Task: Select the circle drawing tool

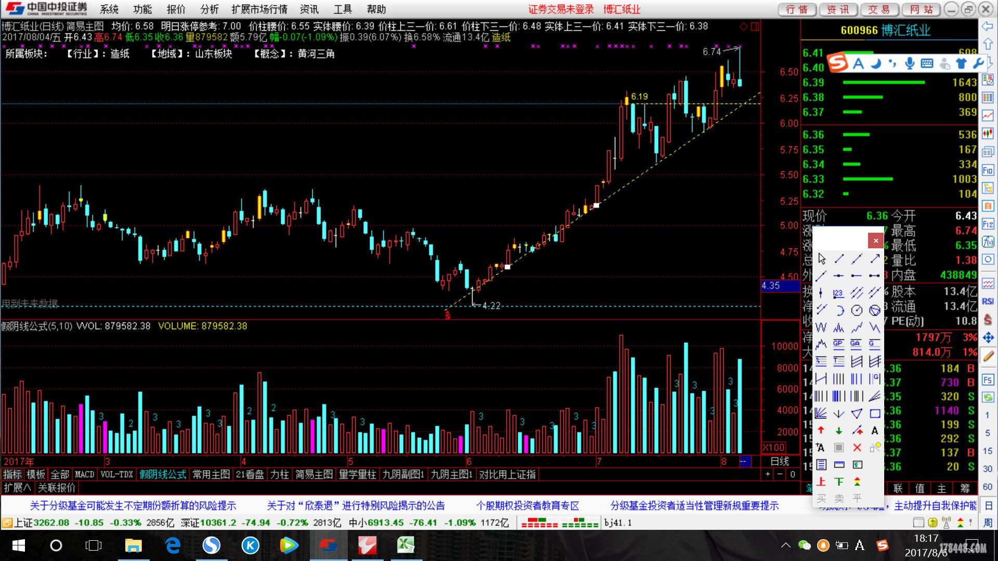Action: coord(857,310)
